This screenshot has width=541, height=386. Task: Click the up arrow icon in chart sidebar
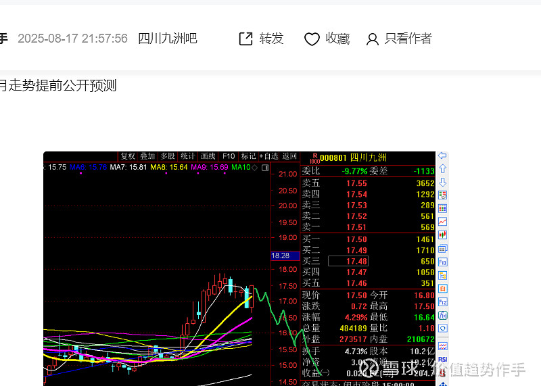443,169
